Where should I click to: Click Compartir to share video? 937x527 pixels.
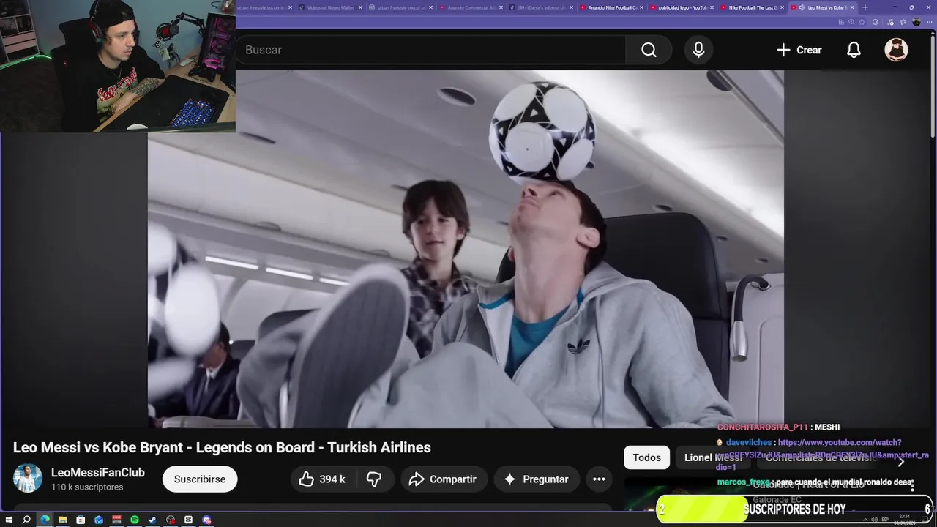point(443,479)
